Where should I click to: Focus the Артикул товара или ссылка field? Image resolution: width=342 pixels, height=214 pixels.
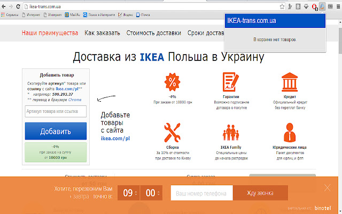pyautogui.click(x=56, y=111)
